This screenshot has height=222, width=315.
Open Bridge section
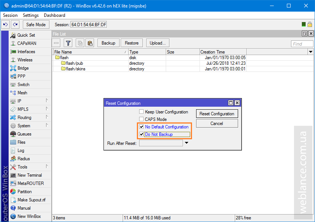pyautogui.click(x=30, y=68)
